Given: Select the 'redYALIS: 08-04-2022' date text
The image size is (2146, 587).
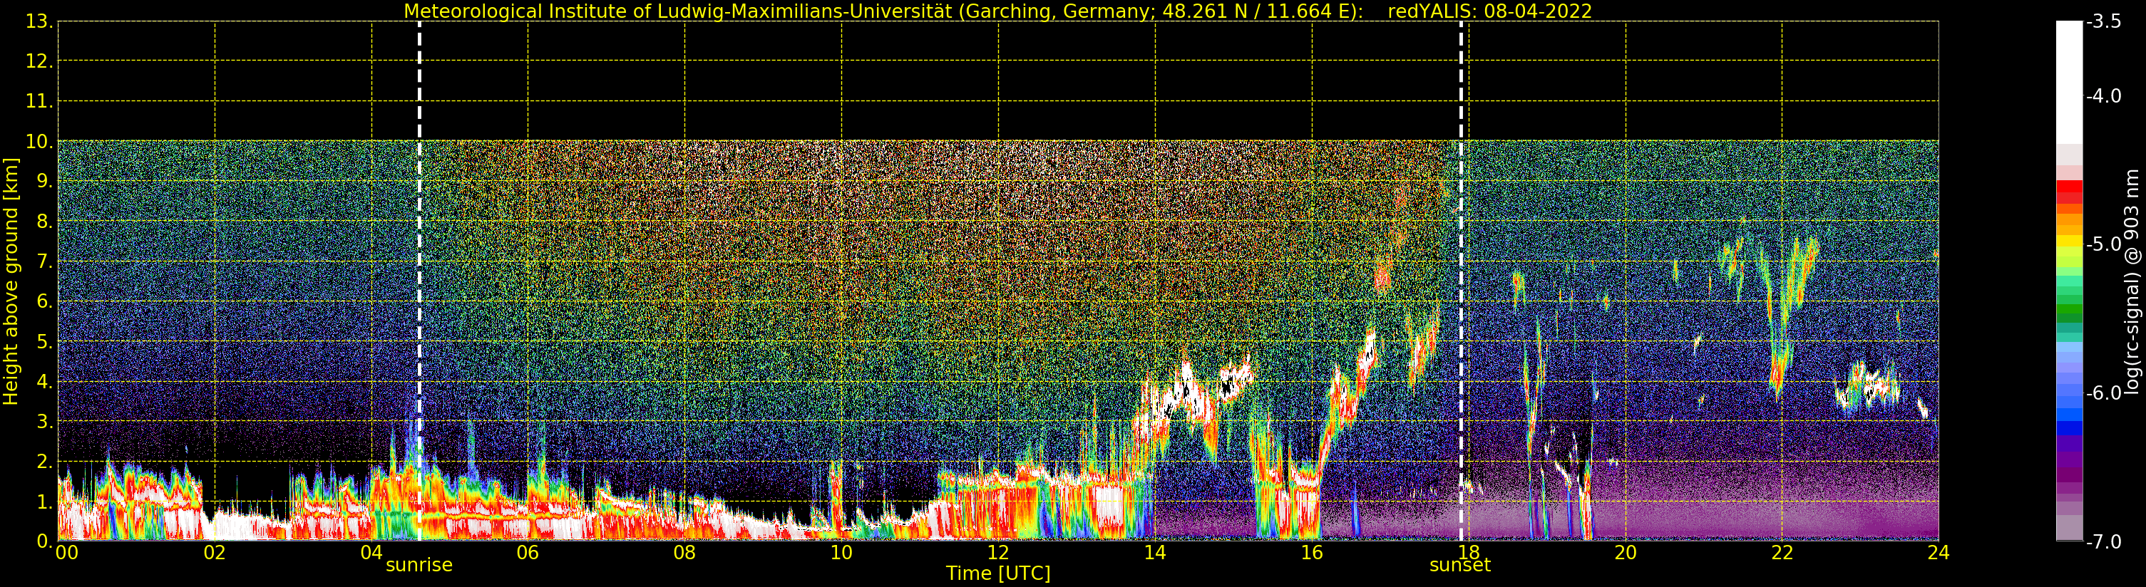Looking at the screenshot, I should 1489,11.
